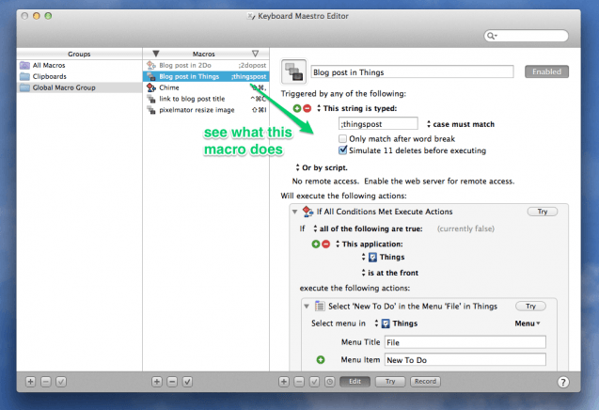599x410 pixels.
Task: Open 'all of the following are true' popup
Action: [x=368, y=229]
